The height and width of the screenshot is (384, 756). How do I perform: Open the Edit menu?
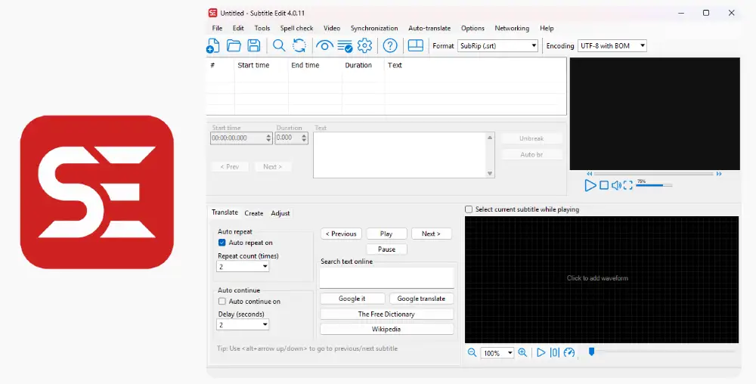click(x=238, y=29)
